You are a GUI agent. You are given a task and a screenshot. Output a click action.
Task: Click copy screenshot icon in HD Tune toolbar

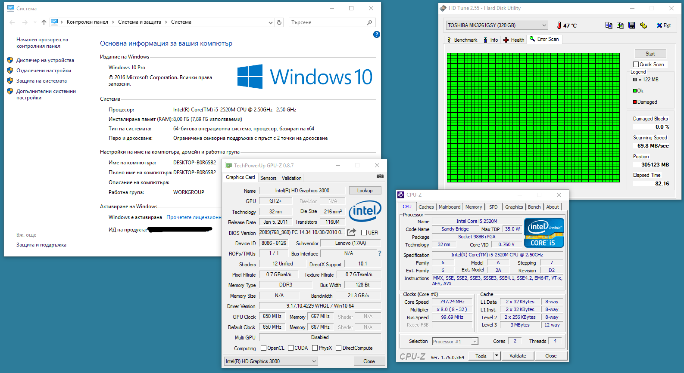click(620, 25)
